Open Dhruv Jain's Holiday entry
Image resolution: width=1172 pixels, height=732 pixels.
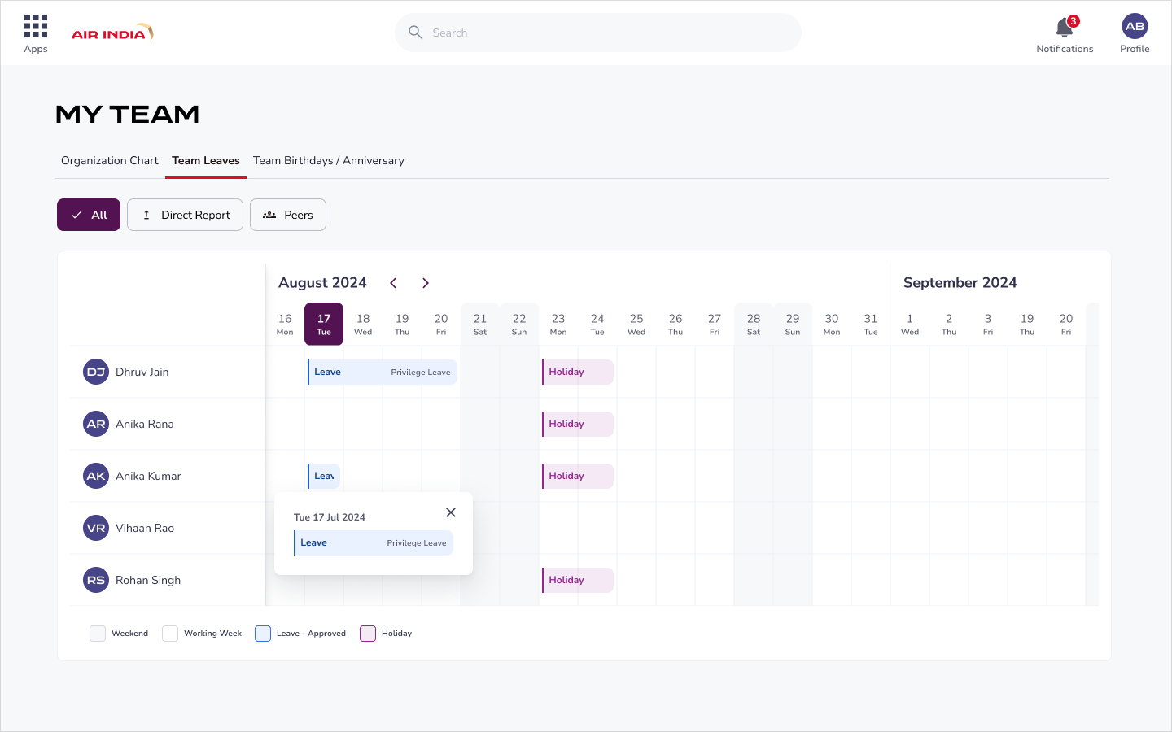click(578, 372)
